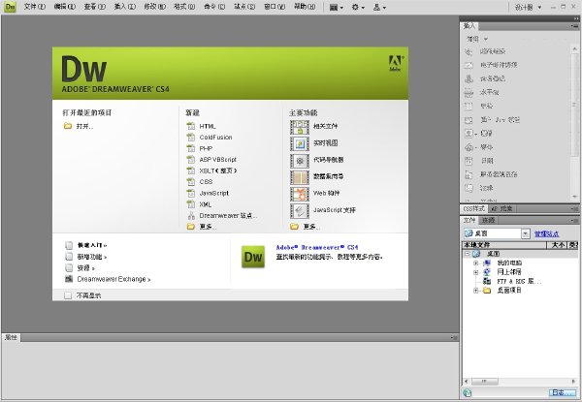This screenshot has width=582, height=402.
Task: Click the Log (日志...) button
Action: (x=562, y=392)
